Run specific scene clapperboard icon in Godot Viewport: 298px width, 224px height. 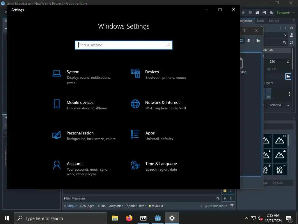pyautogui.click(x=264, y=13)
